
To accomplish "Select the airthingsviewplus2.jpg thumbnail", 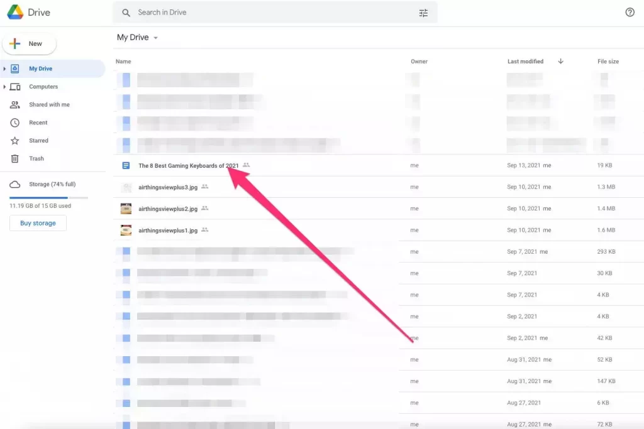I will pos(126,209).
